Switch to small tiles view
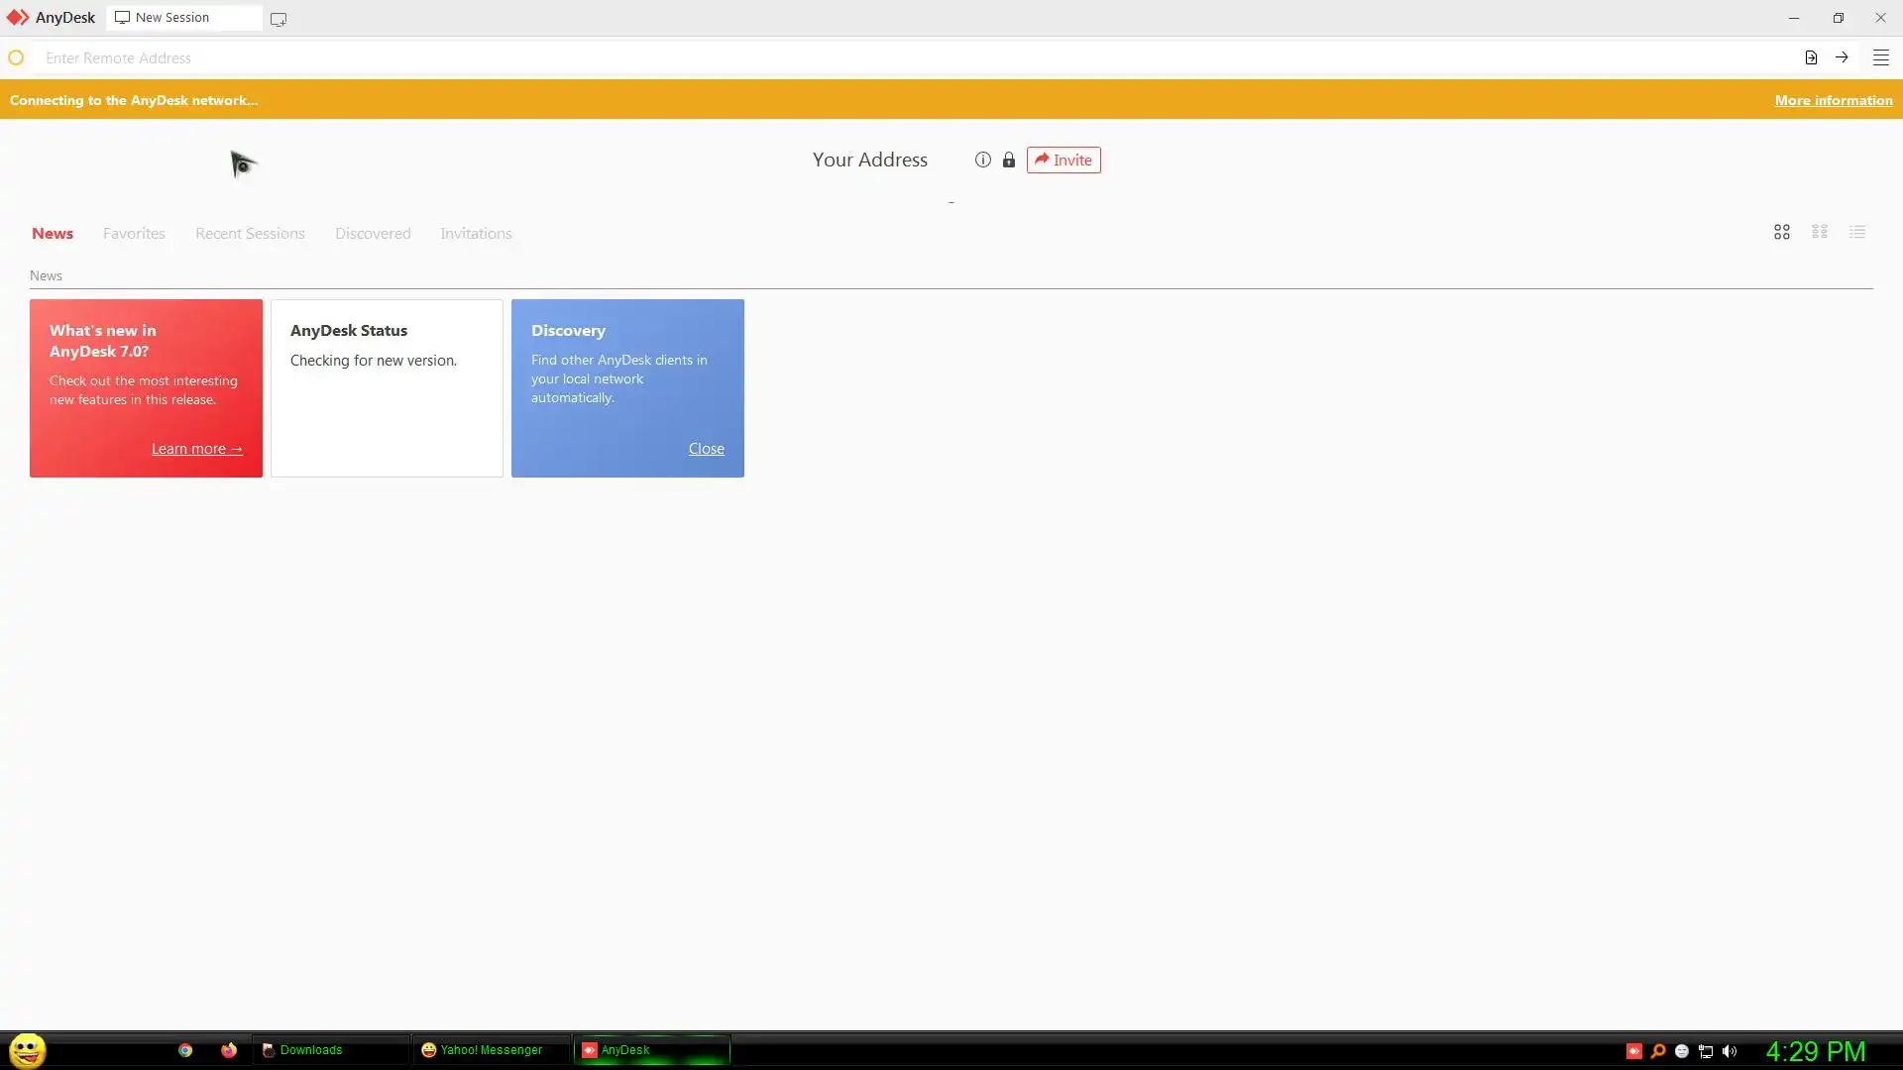 pyautogui.click(x=1819, y=232)
